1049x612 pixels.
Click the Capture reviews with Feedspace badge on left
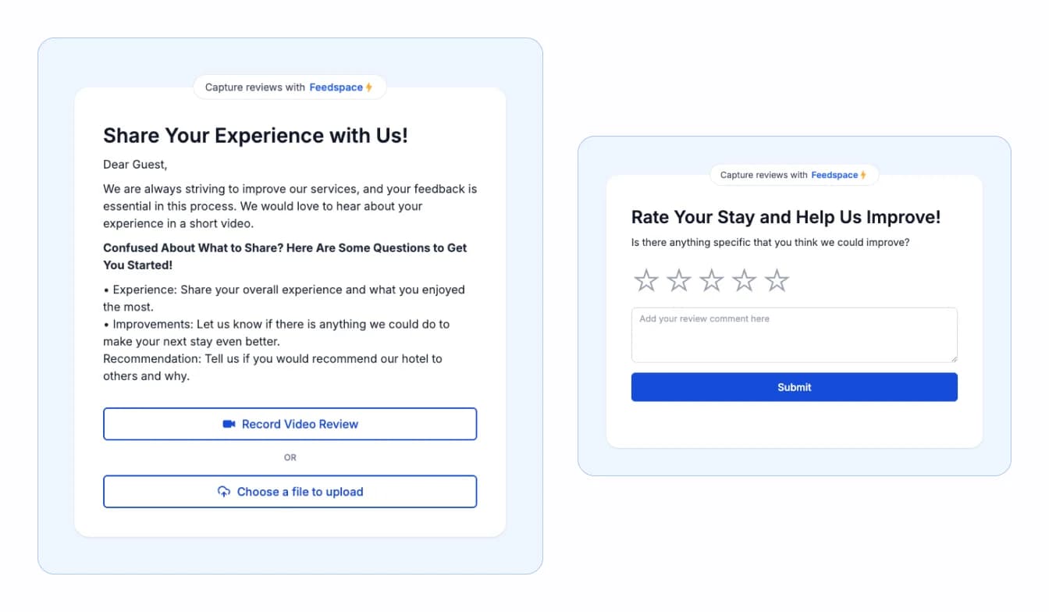click(x=290, y=87)
